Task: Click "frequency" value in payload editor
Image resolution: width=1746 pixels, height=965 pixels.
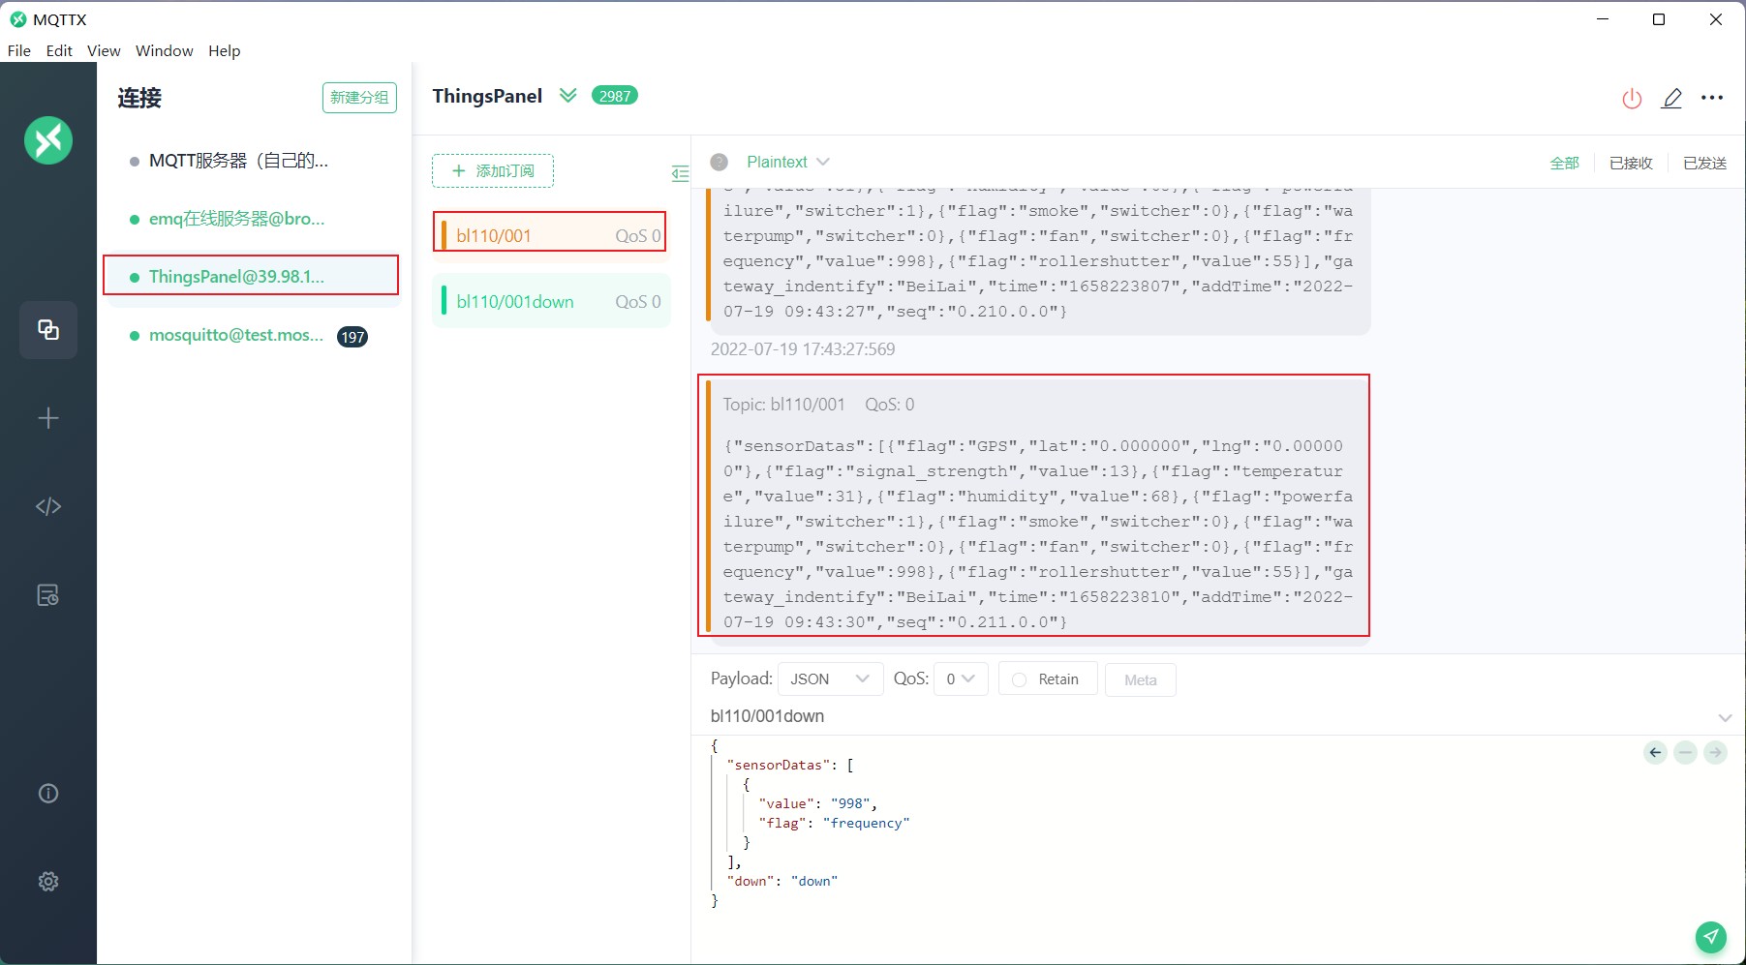Action: (x=866, y=823)
